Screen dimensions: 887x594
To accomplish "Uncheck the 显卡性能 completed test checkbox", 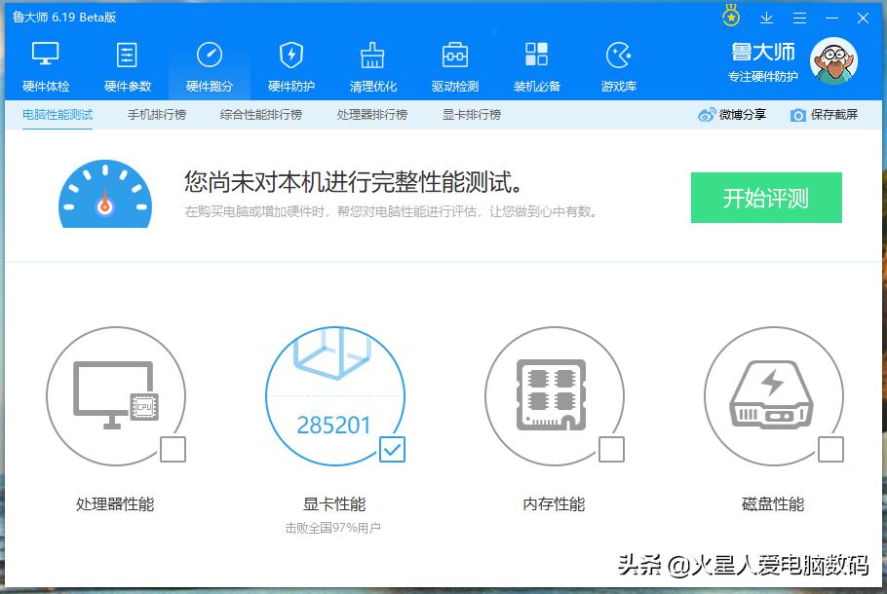I will click(392, 450).
